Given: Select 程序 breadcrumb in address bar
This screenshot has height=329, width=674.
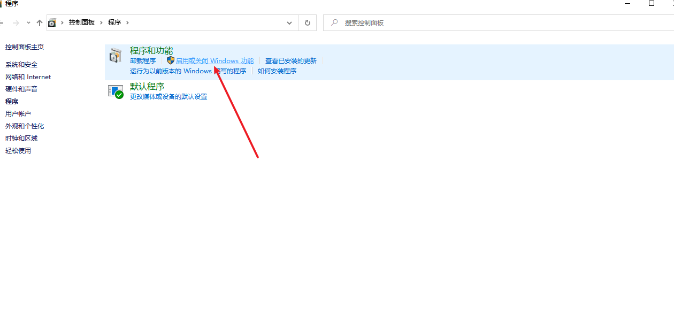Looking at the screenshot, I should click(114, 22).
